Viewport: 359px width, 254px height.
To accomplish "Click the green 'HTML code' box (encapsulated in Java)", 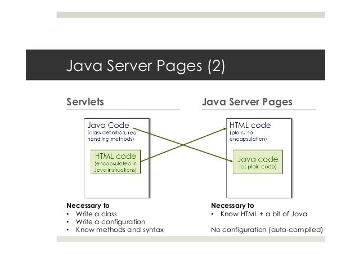I will (x=115, y=162).
